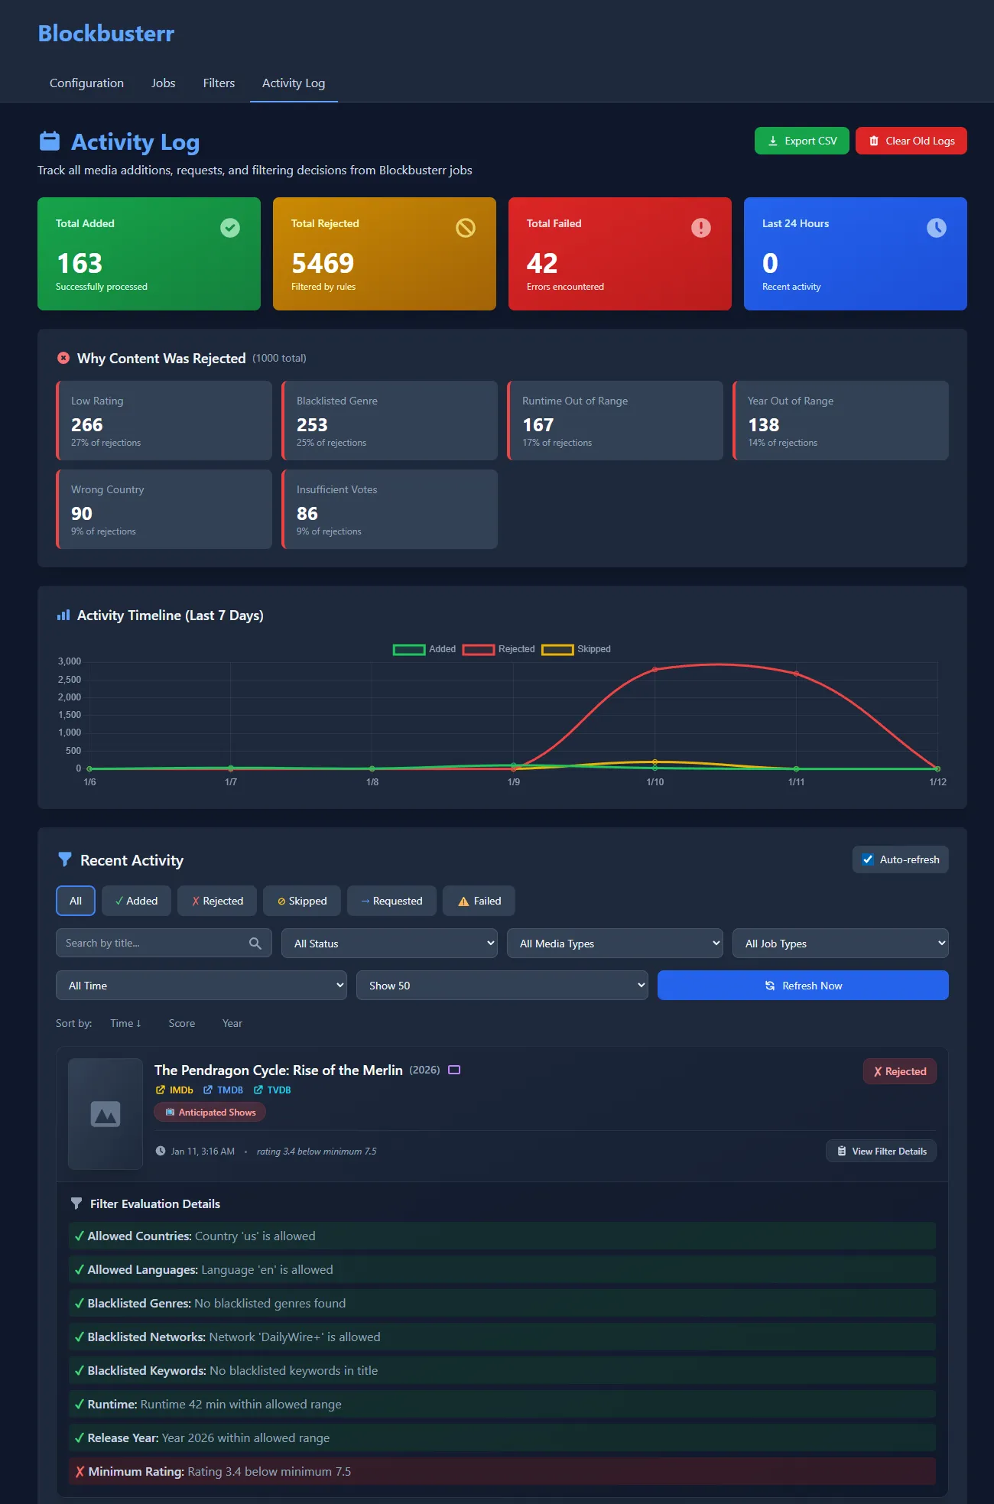Click the green check on Allowed Countries row

pos(79,1236)
